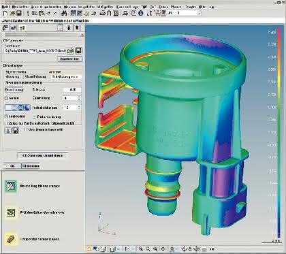Toggle the second checkbox beside the gradient row's checkbox
Image resolution: width=286 pixels, height=254 pixels.
tap(34, 117)
